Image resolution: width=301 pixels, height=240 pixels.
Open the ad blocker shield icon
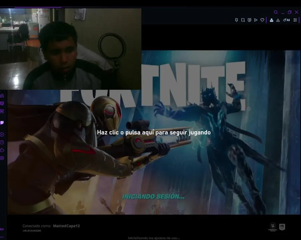249,20
